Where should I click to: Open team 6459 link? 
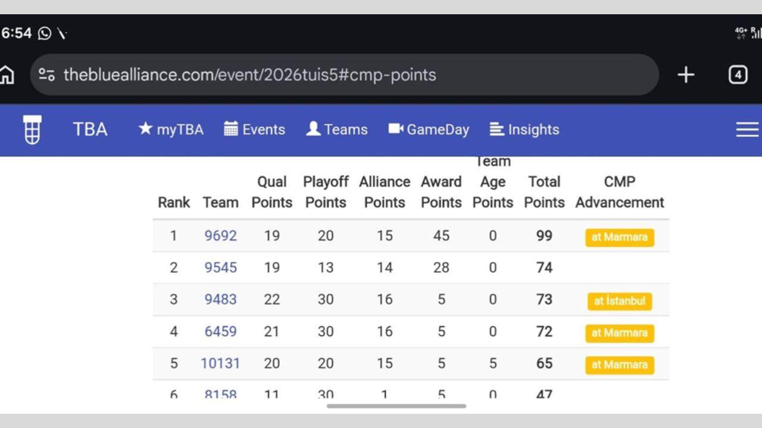point(221,332)
